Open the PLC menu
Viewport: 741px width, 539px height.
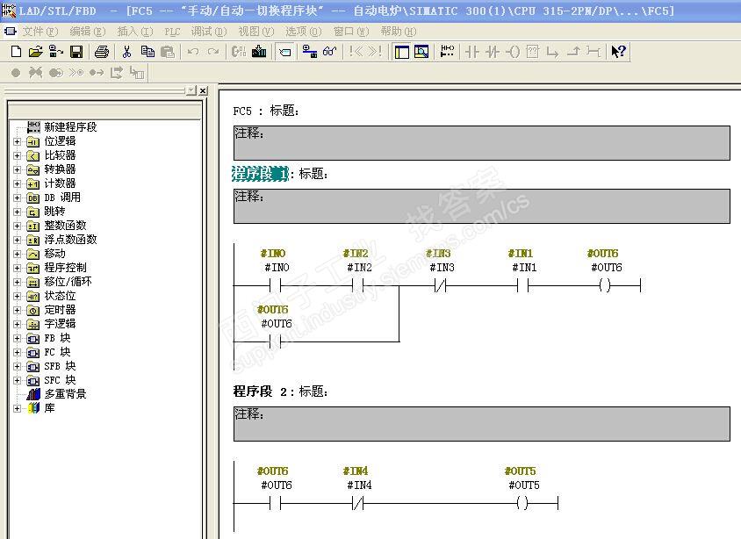tap(173, 30)
